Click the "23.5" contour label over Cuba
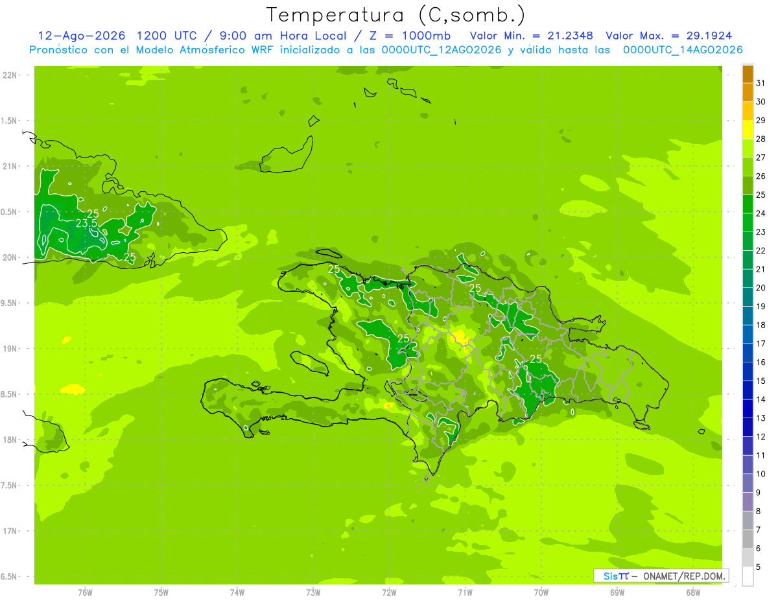778x601 pixels. tap(86, 223)
